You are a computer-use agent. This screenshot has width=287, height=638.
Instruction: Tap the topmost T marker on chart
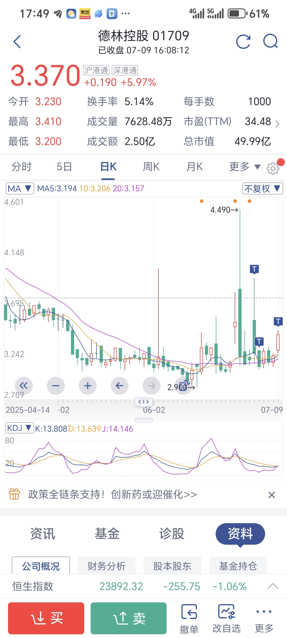click(254, 269)
